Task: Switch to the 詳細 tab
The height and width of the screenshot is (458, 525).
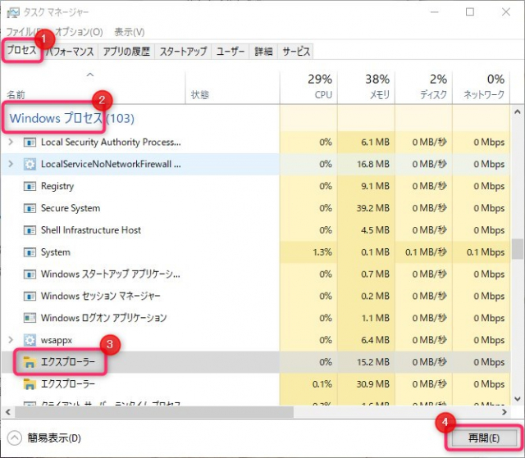Action: (263, 52)
